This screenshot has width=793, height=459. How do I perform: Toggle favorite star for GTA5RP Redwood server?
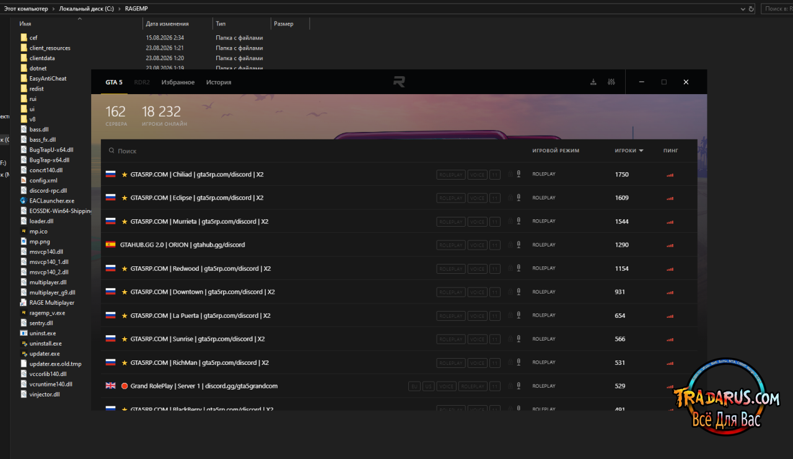click(125, 269)
